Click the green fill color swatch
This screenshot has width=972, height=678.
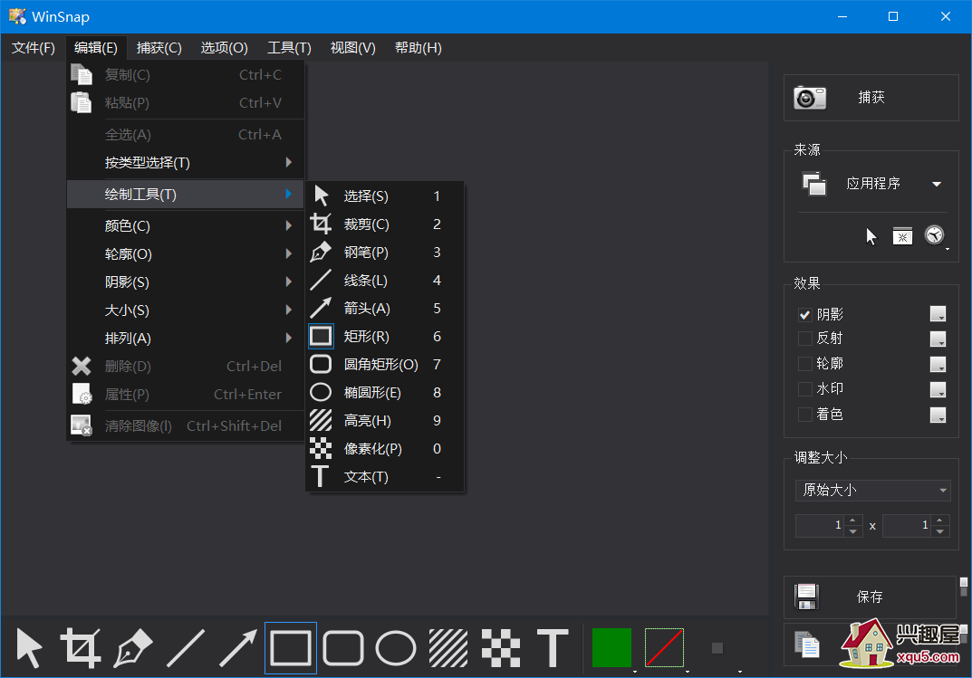coord(611,648)
